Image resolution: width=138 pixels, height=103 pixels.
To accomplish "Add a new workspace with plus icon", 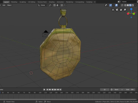I will coord(95,2).
